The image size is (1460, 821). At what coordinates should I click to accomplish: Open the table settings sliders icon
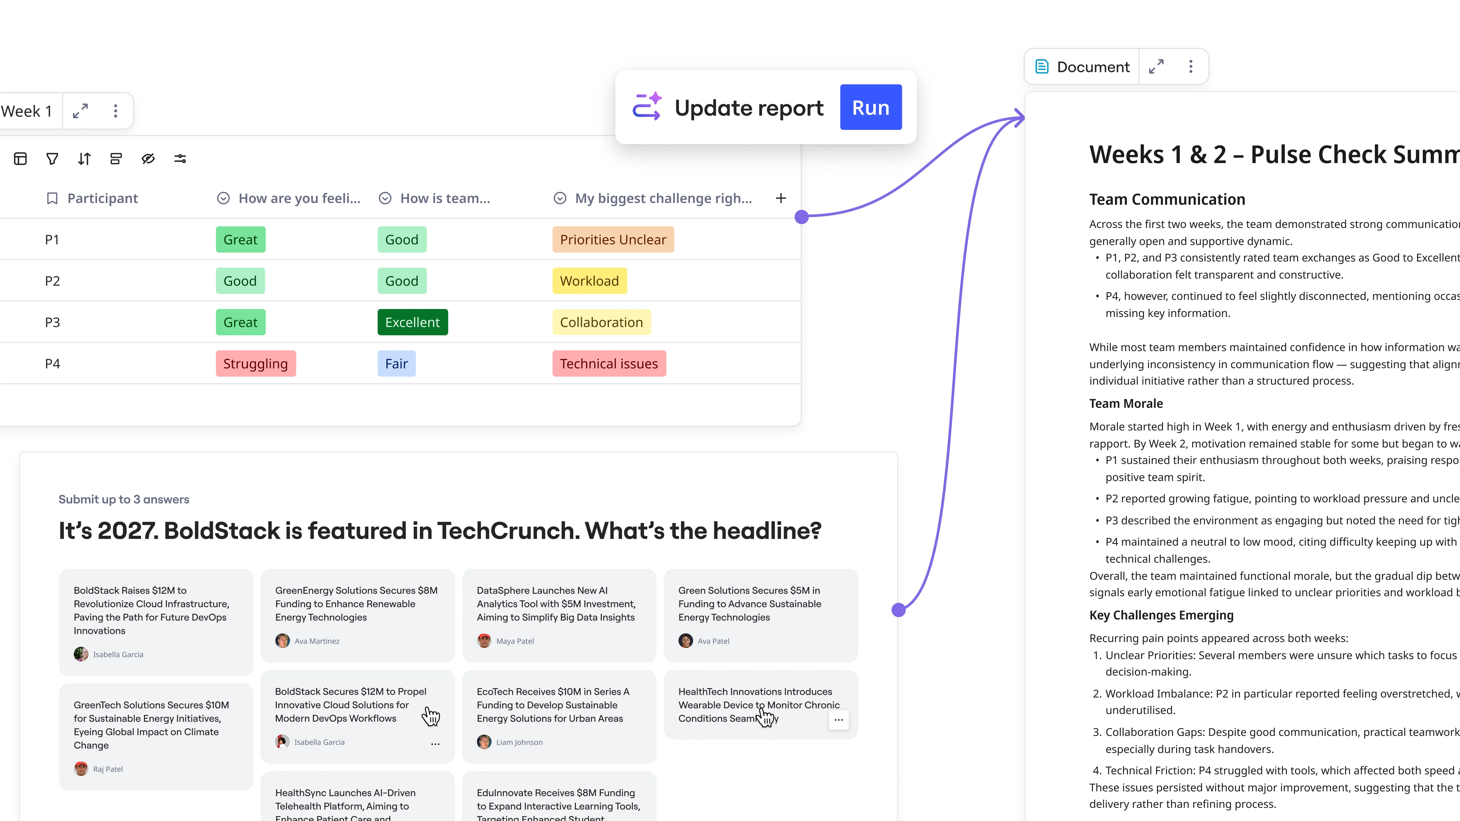[180, 159]
